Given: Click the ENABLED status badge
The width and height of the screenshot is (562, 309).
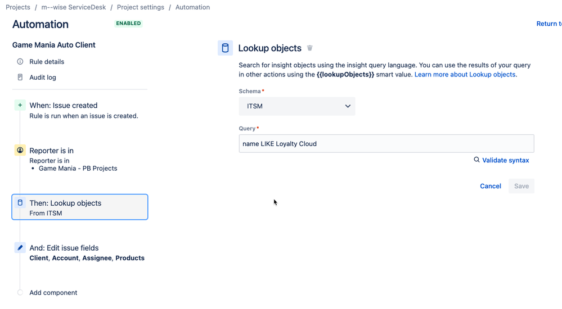Looking at the screenshot, I should coord(128,23).
